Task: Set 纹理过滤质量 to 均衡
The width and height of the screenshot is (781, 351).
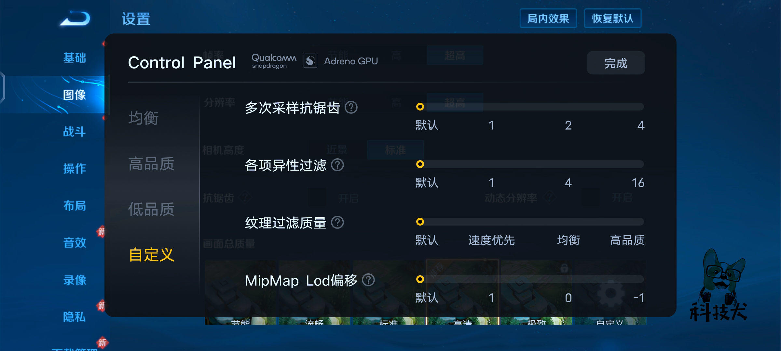Action: point(569,240)
